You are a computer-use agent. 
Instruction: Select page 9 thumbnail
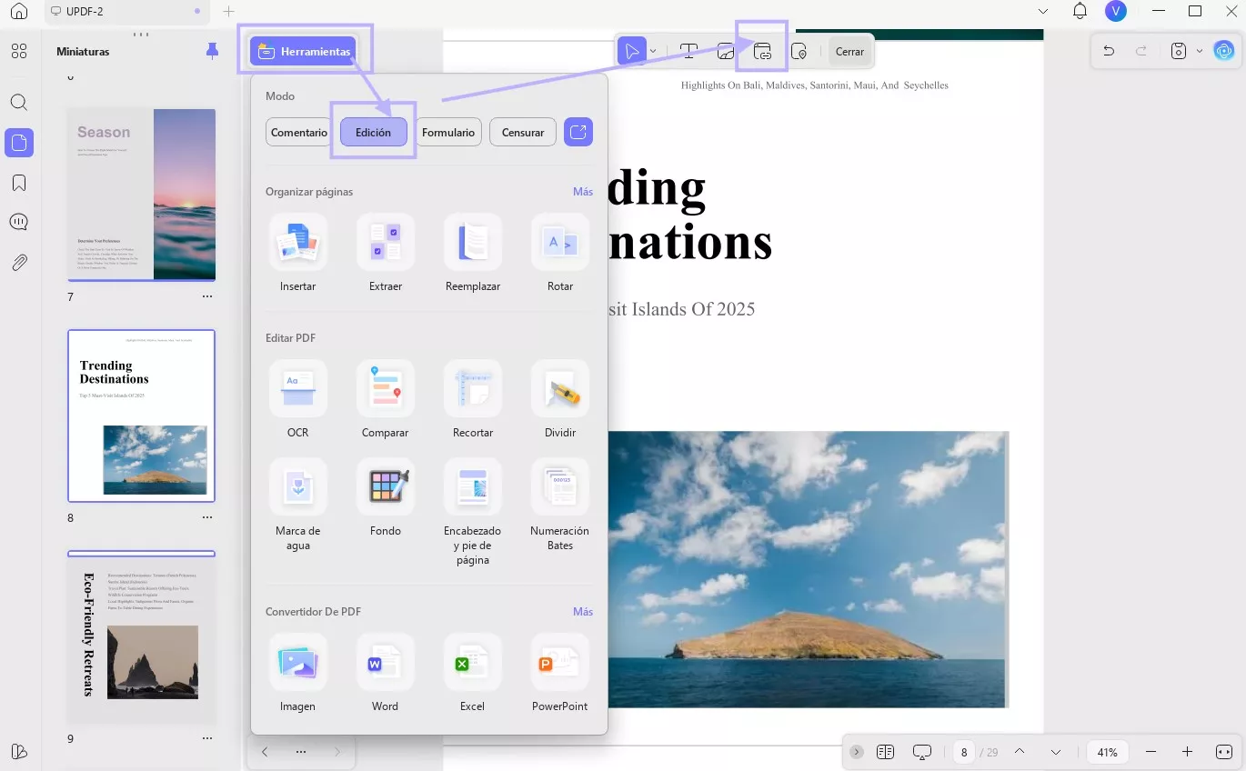[142, 637]
